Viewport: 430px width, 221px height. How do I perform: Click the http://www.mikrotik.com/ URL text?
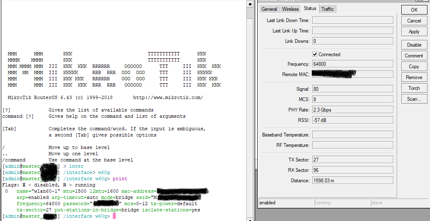(168, 98)
